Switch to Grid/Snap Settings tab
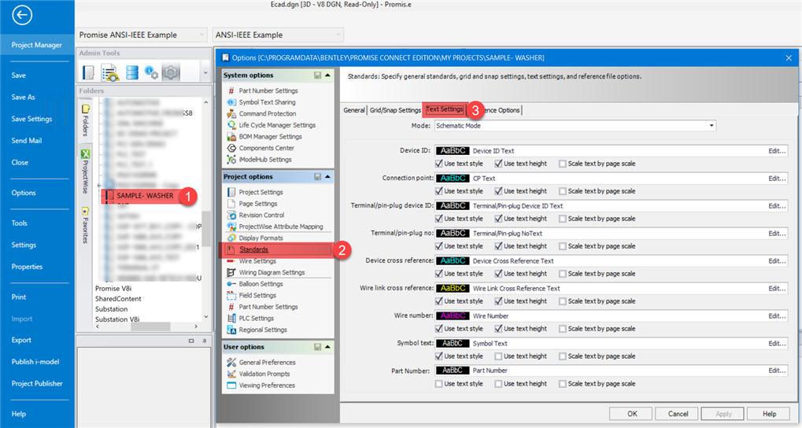The width and height of the screenshot is (802, 428). [x=395, y=110]
